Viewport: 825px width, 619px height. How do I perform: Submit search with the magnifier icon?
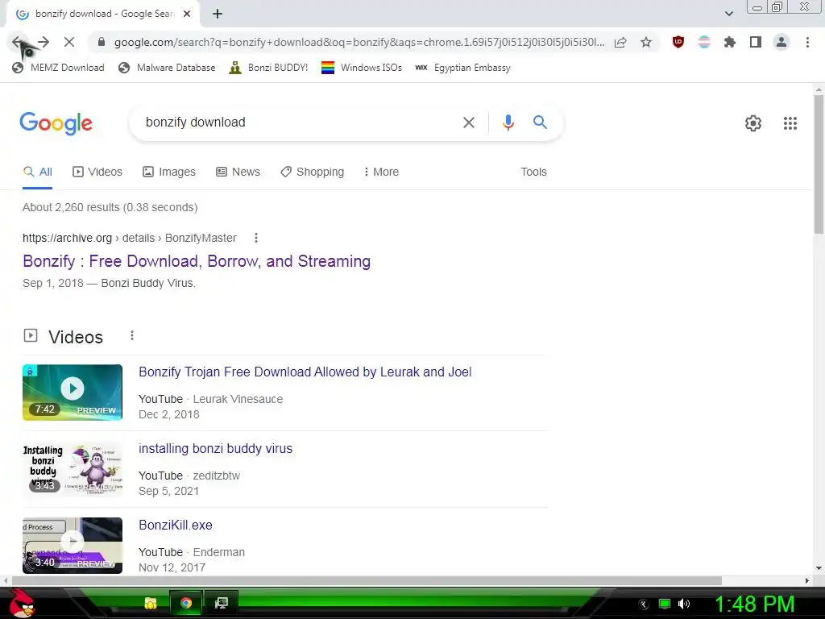tap(540, 123)
